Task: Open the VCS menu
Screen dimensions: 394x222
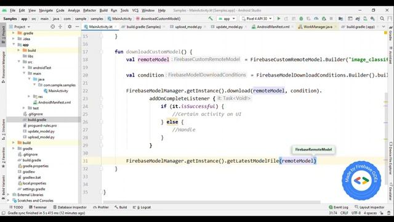Action: pyautogui.click(x=135, y=10)
